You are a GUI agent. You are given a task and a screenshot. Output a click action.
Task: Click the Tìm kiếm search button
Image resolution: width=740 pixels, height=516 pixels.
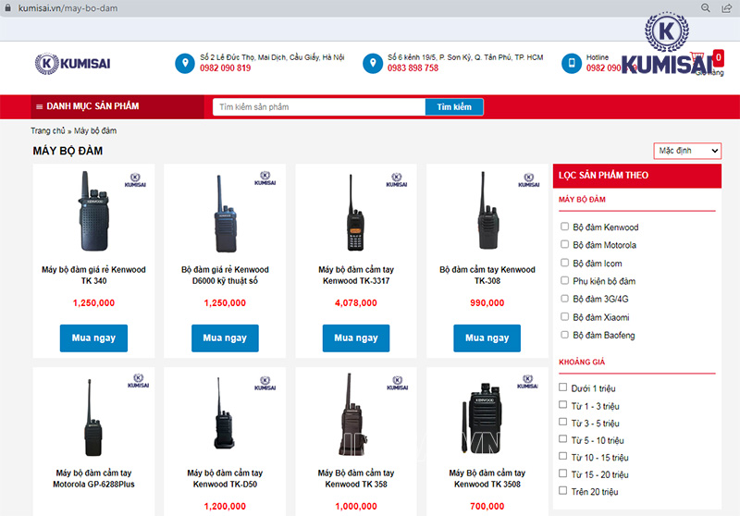pyautogui.click(x=454, y=107)
